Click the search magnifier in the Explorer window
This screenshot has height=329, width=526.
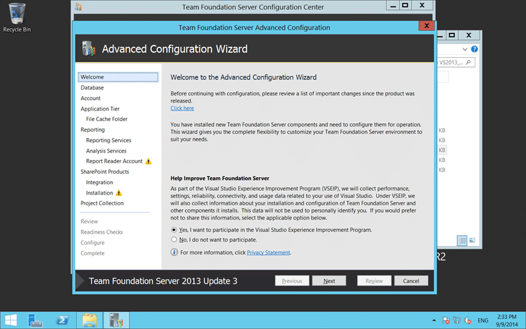468,62
